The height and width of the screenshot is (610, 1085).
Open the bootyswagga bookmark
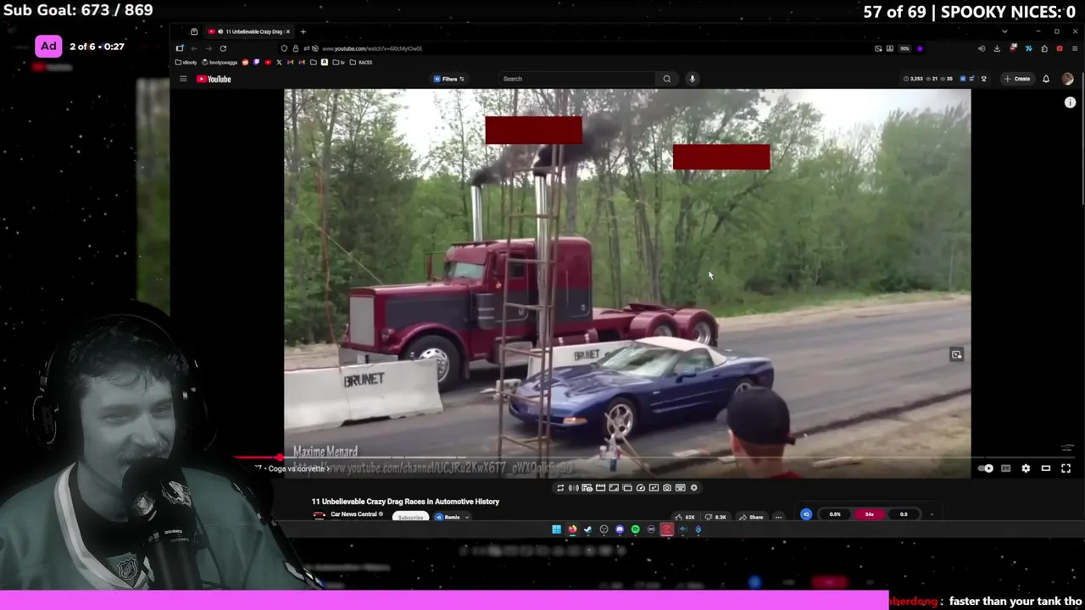point(220,62)
